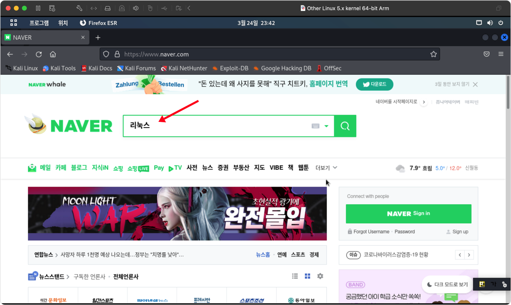This screenshot has height=305, width=511.
Task: Click the Sign up link
Action: [x=460, y=231]
